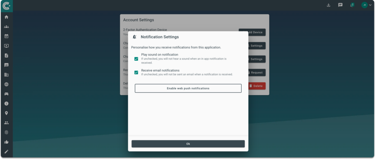Open the chat messages icon in top bar
Viewport: 375px width, 159px height.
tap(340, 5)
